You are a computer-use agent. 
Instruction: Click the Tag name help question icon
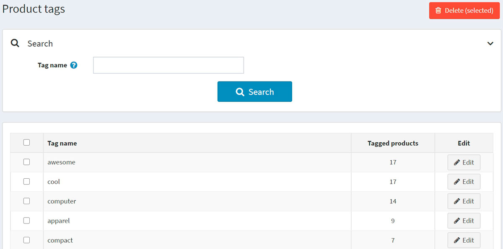74,65
